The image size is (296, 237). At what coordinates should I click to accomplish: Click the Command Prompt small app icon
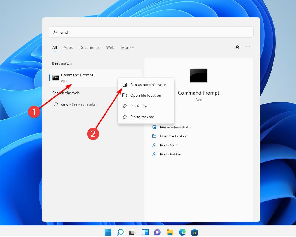pyautogui.click(x=55, y=78)
